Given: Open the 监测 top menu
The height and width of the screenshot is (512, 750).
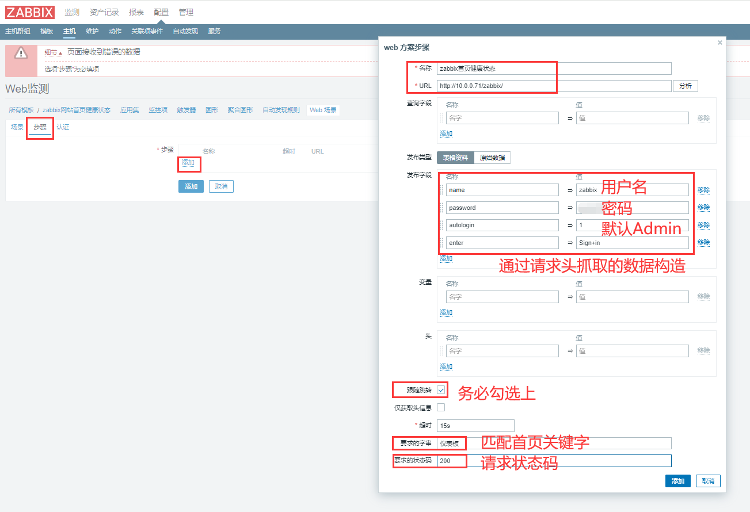Looking at the screenshot, I should pyautogui.click(x=72, y=12).
